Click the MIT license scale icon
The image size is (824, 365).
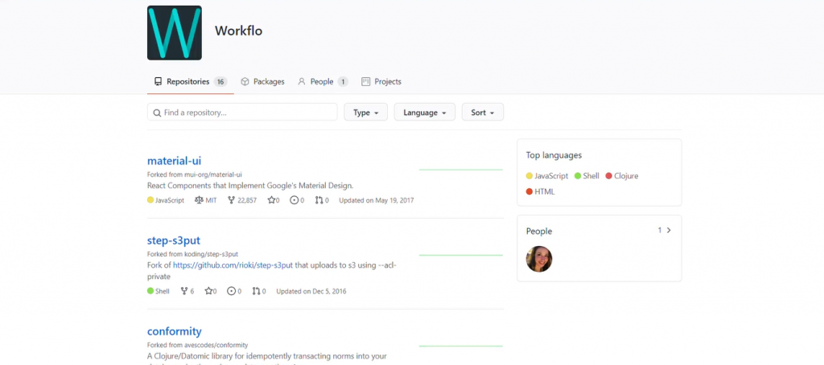[x=199, y=200]
